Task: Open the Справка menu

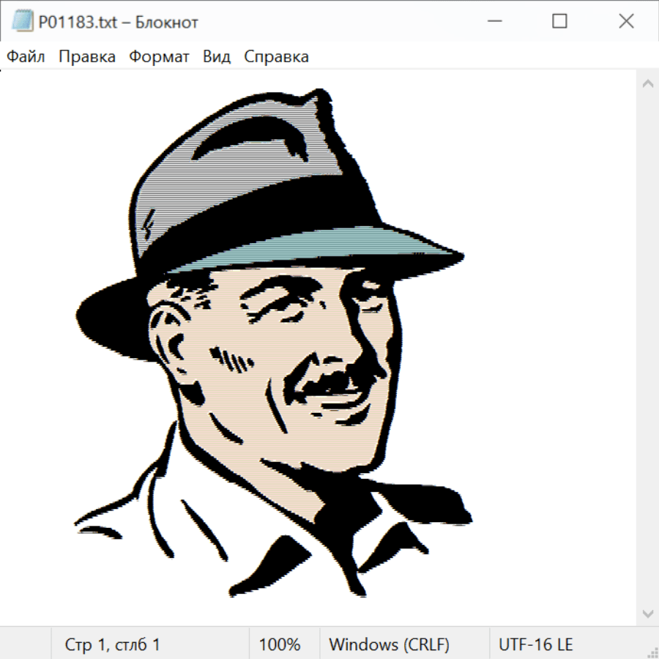Action: pyautogui.click(x=276, y=57)
